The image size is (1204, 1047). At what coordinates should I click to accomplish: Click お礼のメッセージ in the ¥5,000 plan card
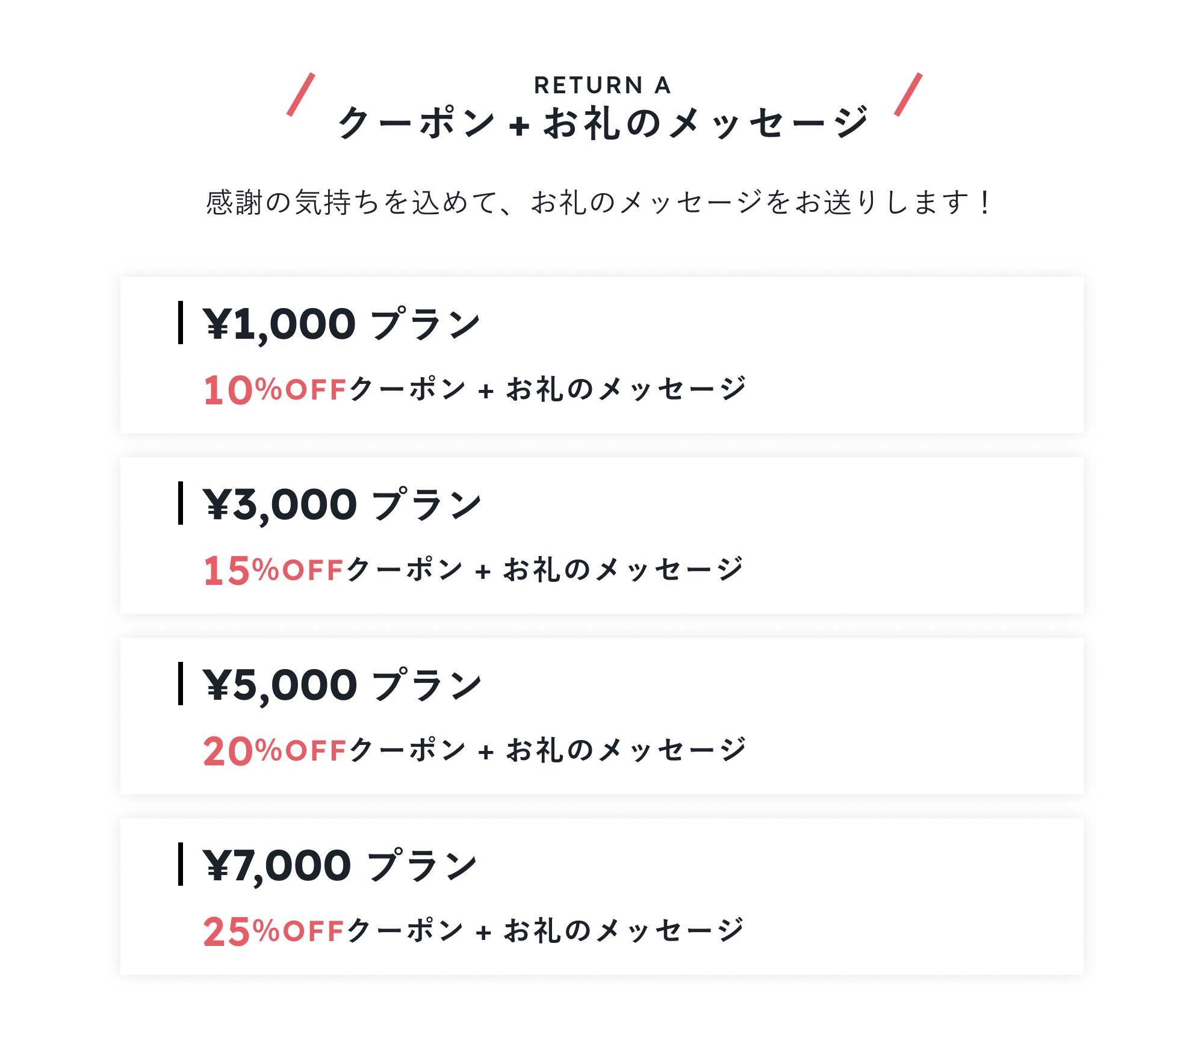coord(626,750)
